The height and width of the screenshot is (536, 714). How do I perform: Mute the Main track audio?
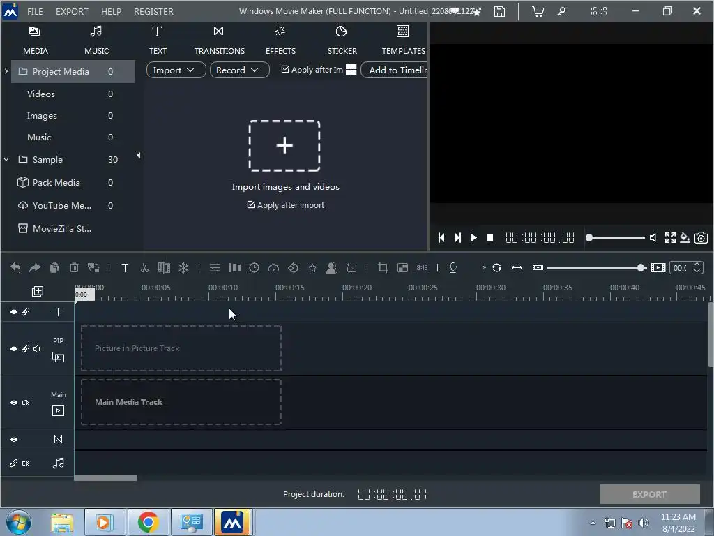[26, 403]
